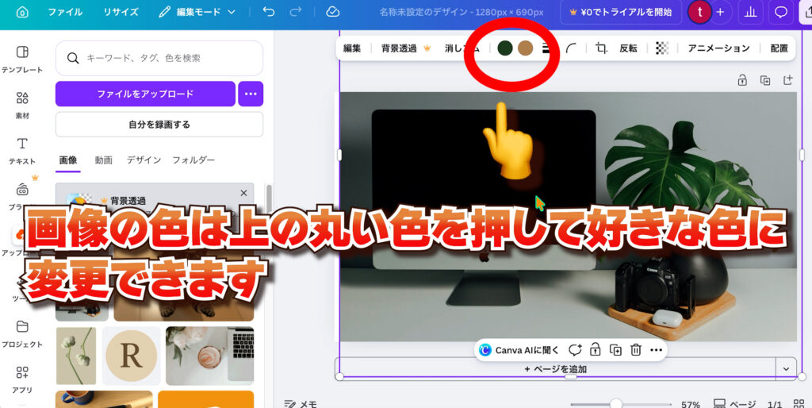The height and width of the screenshot is (408, 812).
Task: Redo the last action
Action: tap(296, 12)
